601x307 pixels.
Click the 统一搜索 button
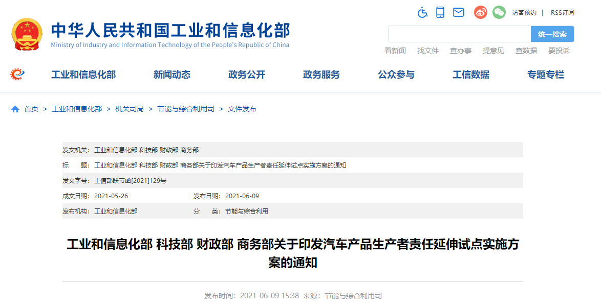click(552, 34)
